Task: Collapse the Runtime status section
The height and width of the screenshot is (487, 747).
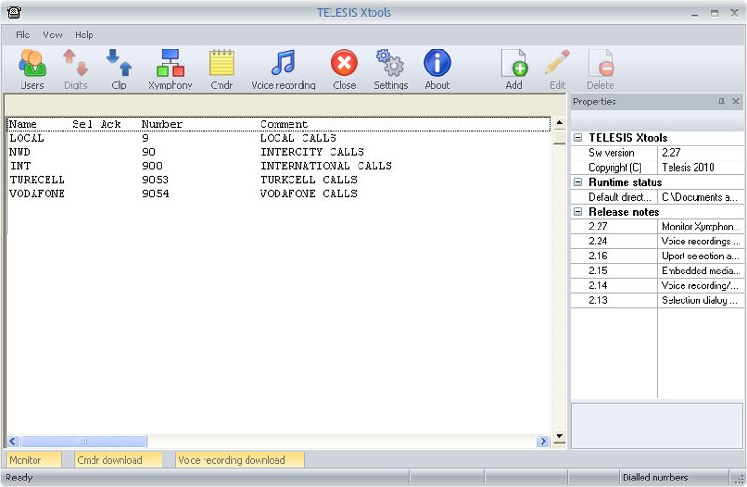Action: tap(579, 182)
